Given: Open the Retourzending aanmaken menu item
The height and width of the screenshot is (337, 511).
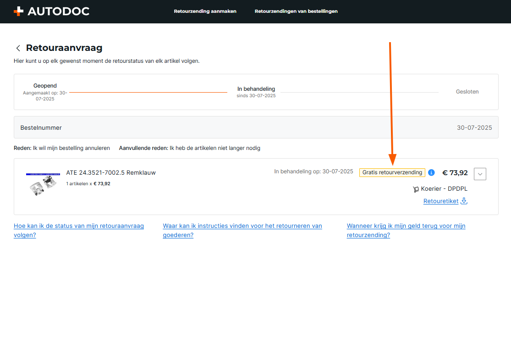Looking at the screenshot, I should click(205, 11).
